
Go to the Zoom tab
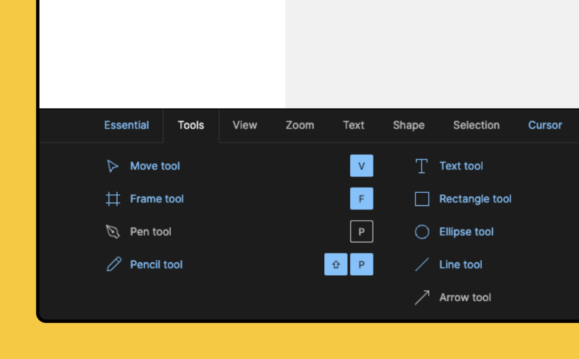click(300, 125)
